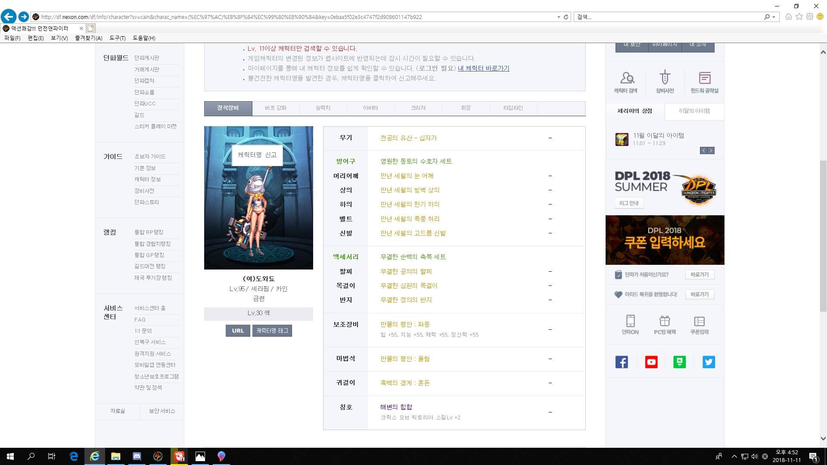
Task: Open the 장비사전 sword icon
Action: click(665, 82)
